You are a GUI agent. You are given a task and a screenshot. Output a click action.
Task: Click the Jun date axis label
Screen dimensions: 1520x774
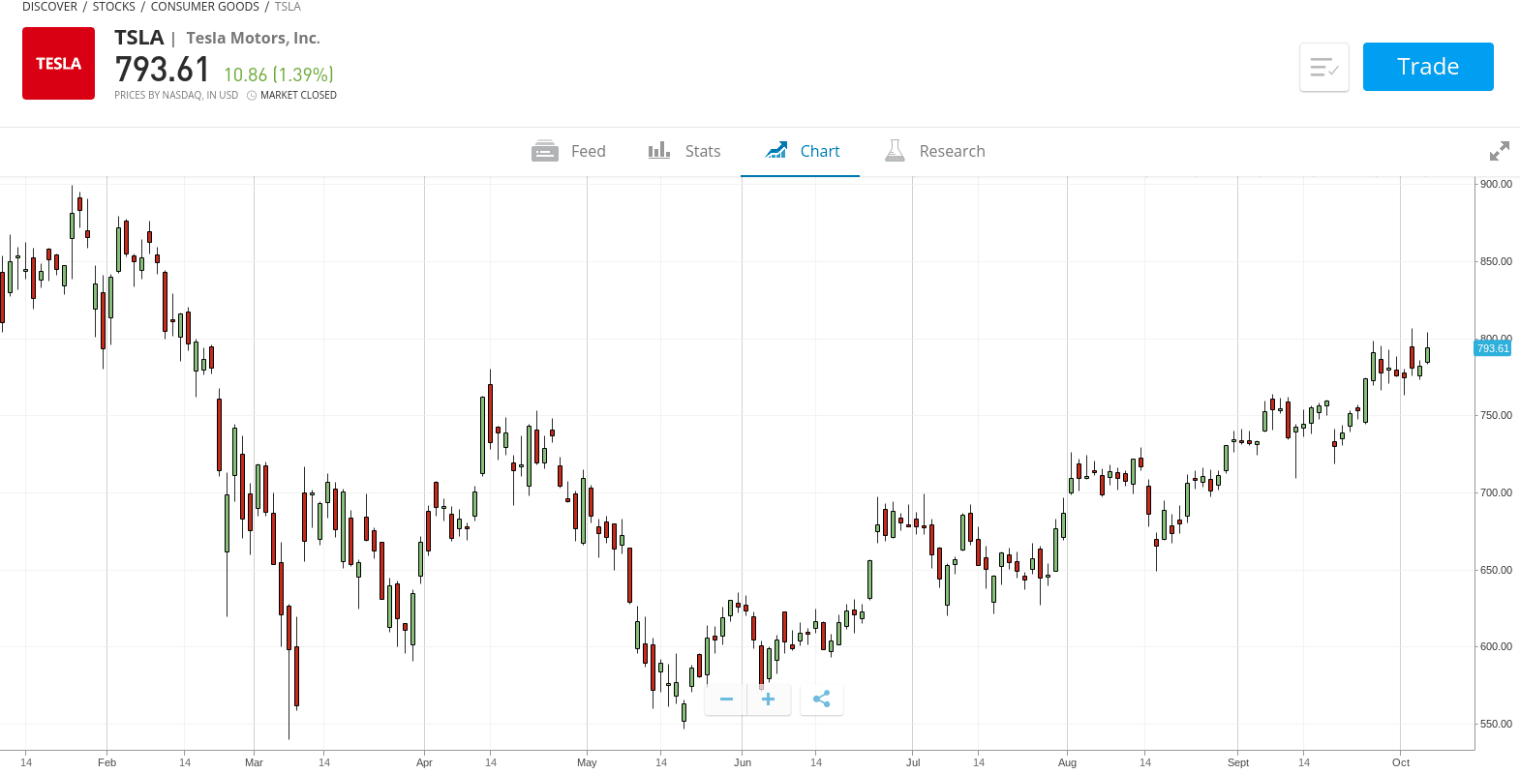[743, 762]
